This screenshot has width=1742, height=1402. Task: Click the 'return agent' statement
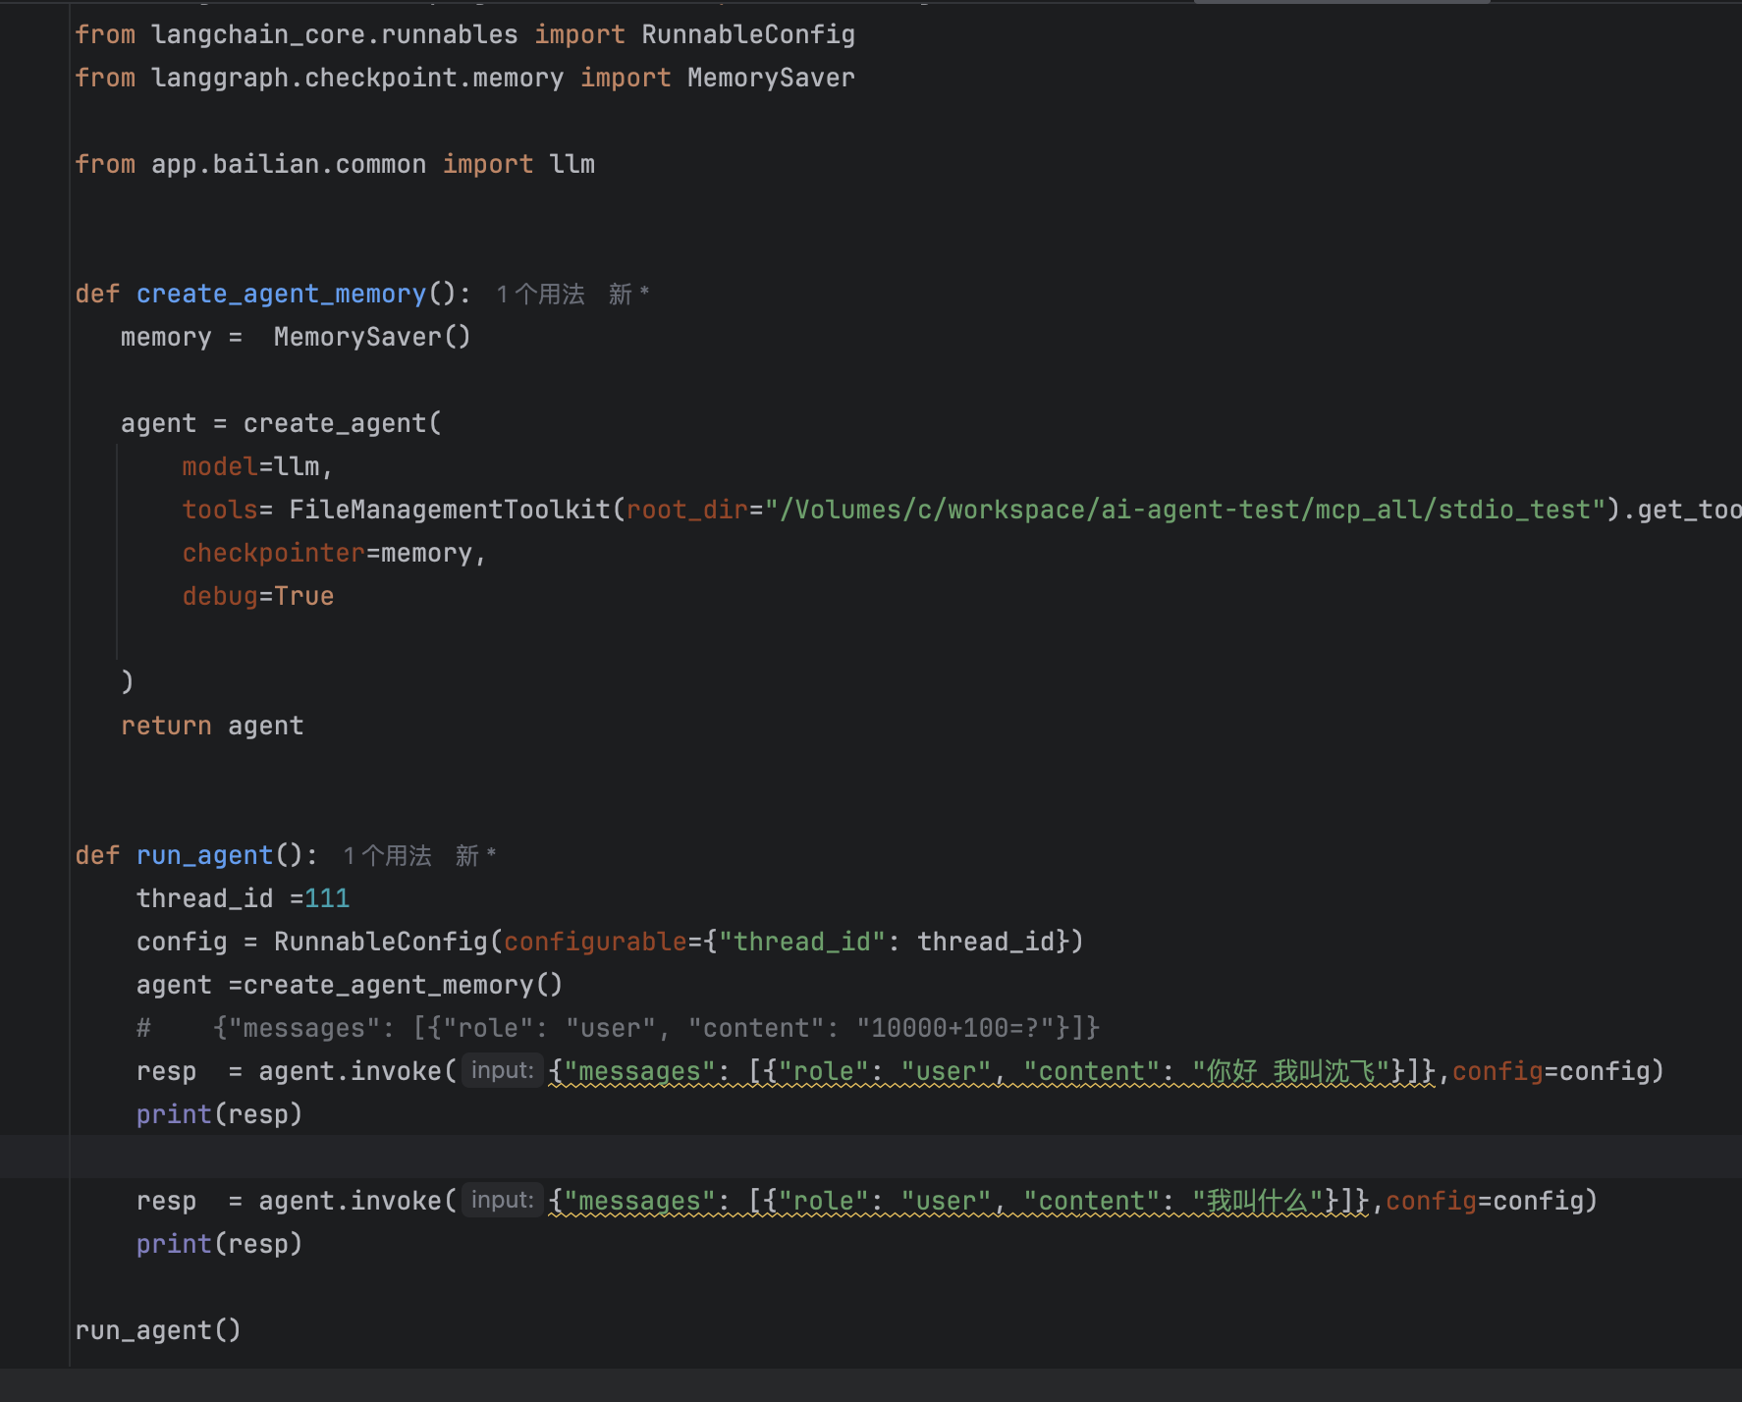(x=211, y=726)
